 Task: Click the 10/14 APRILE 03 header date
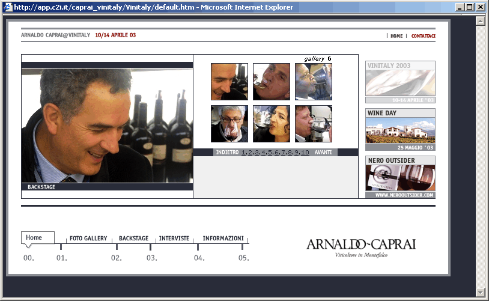coord(115,35)
